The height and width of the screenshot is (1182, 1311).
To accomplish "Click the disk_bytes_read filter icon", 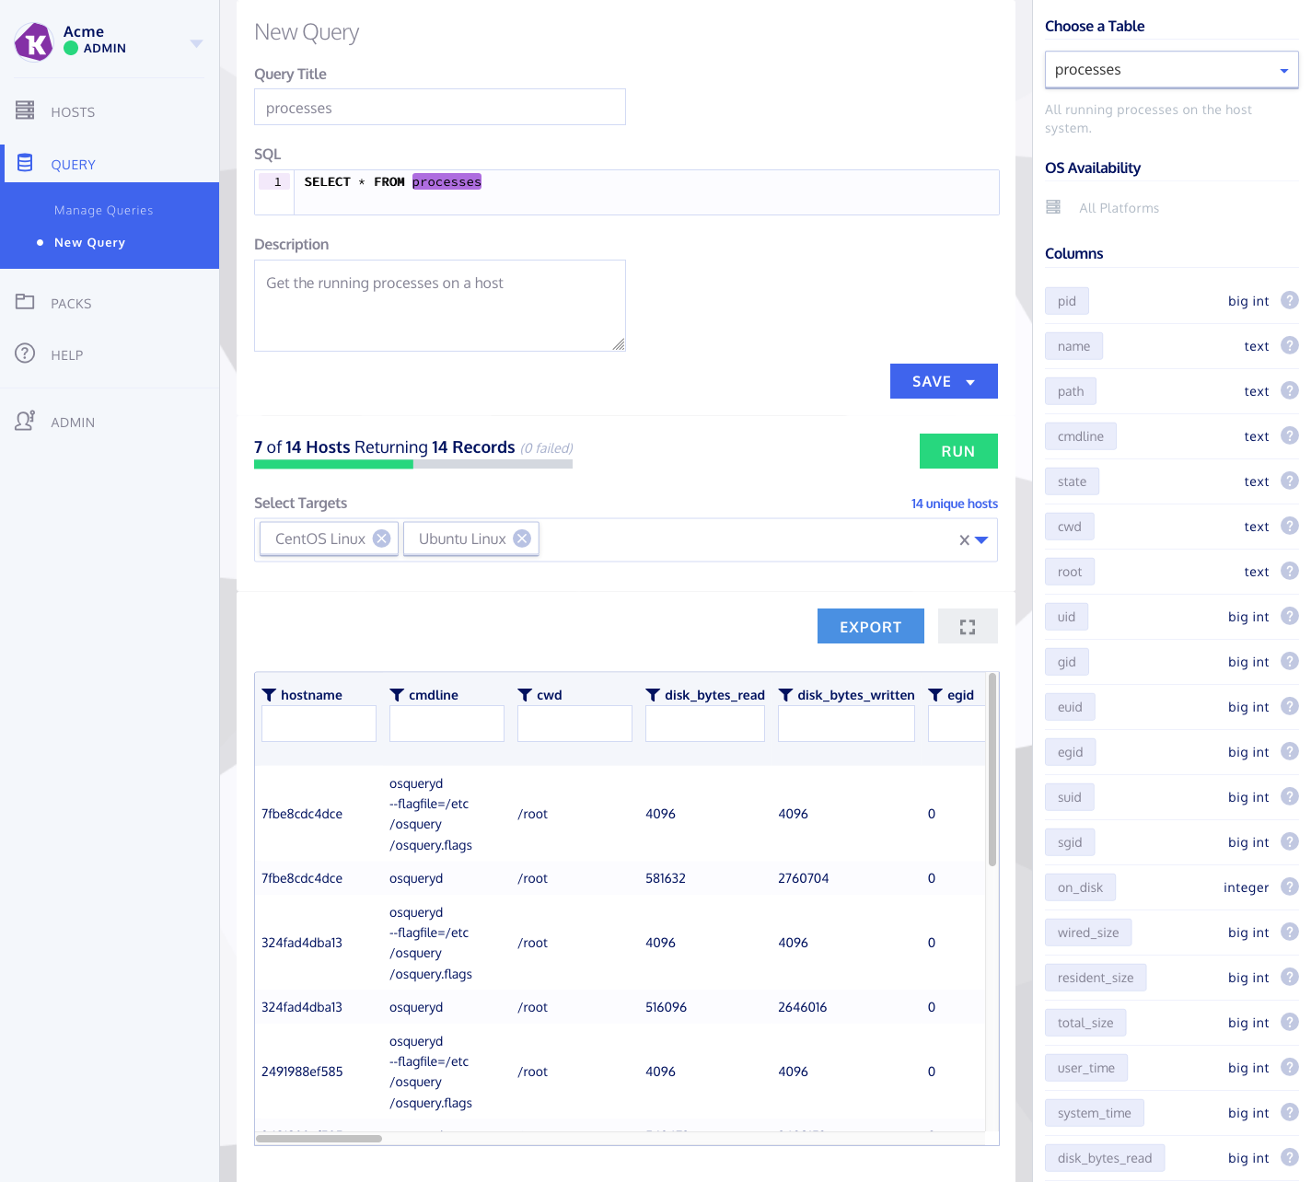I will pyautogui.click(x=653, y=695).
